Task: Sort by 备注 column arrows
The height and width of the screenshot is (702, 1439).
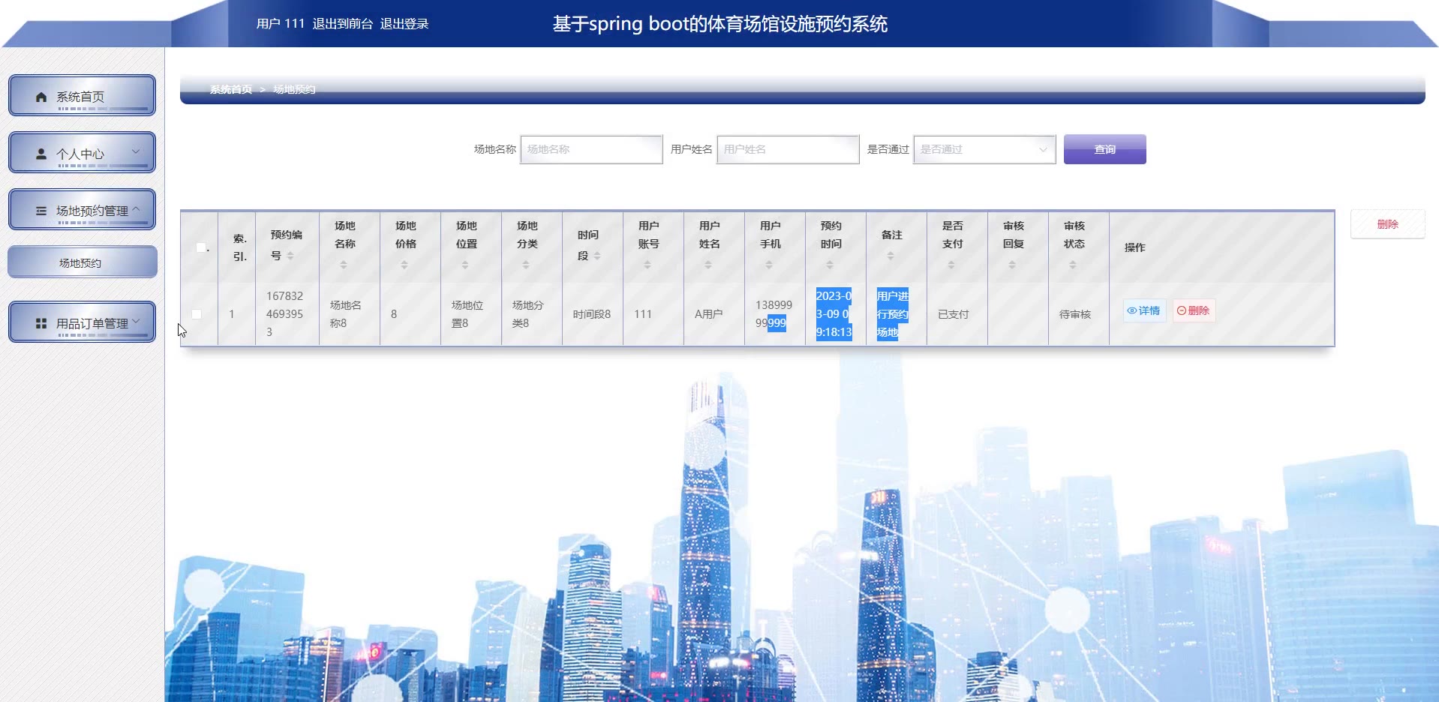Action: point(891,256)
